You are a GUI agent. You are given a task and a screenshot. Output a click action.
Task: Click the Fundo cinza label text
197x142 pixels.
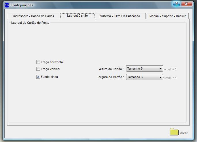[x=49, y=77]
